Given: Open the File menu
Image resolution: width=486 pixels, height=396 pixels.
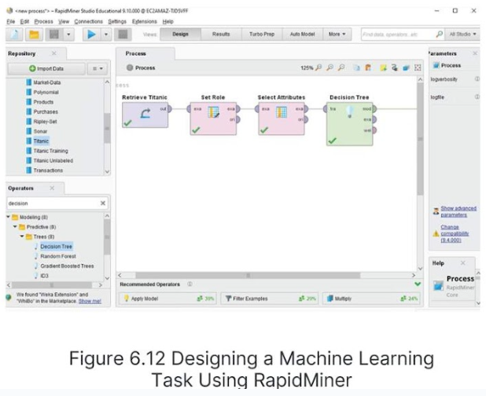Looking at the screenshot, I should [x=10, y=22].
